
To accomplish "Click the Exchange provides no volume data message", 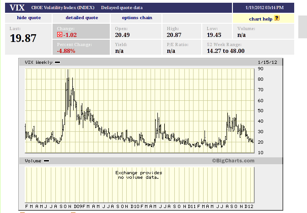I will tap(139, 175).
